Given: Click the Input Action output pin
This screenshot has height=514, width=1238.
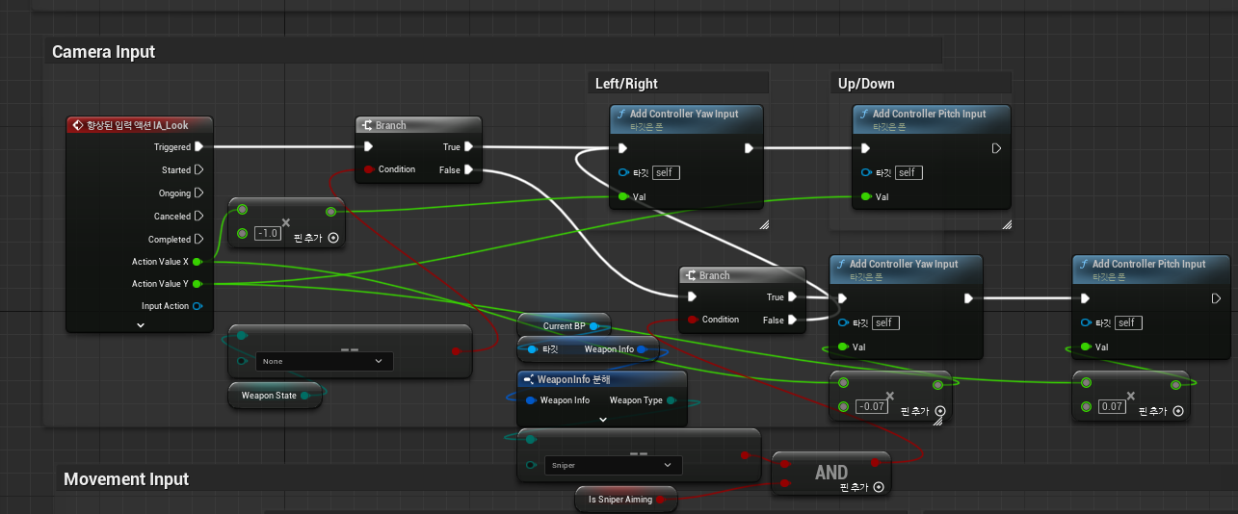Looking at the screenshot, I should [198, 306].
